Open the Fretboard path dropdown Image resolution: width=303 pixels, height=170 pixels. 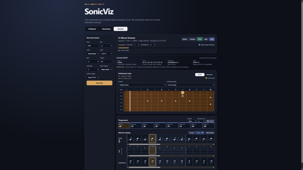[191, 85]
